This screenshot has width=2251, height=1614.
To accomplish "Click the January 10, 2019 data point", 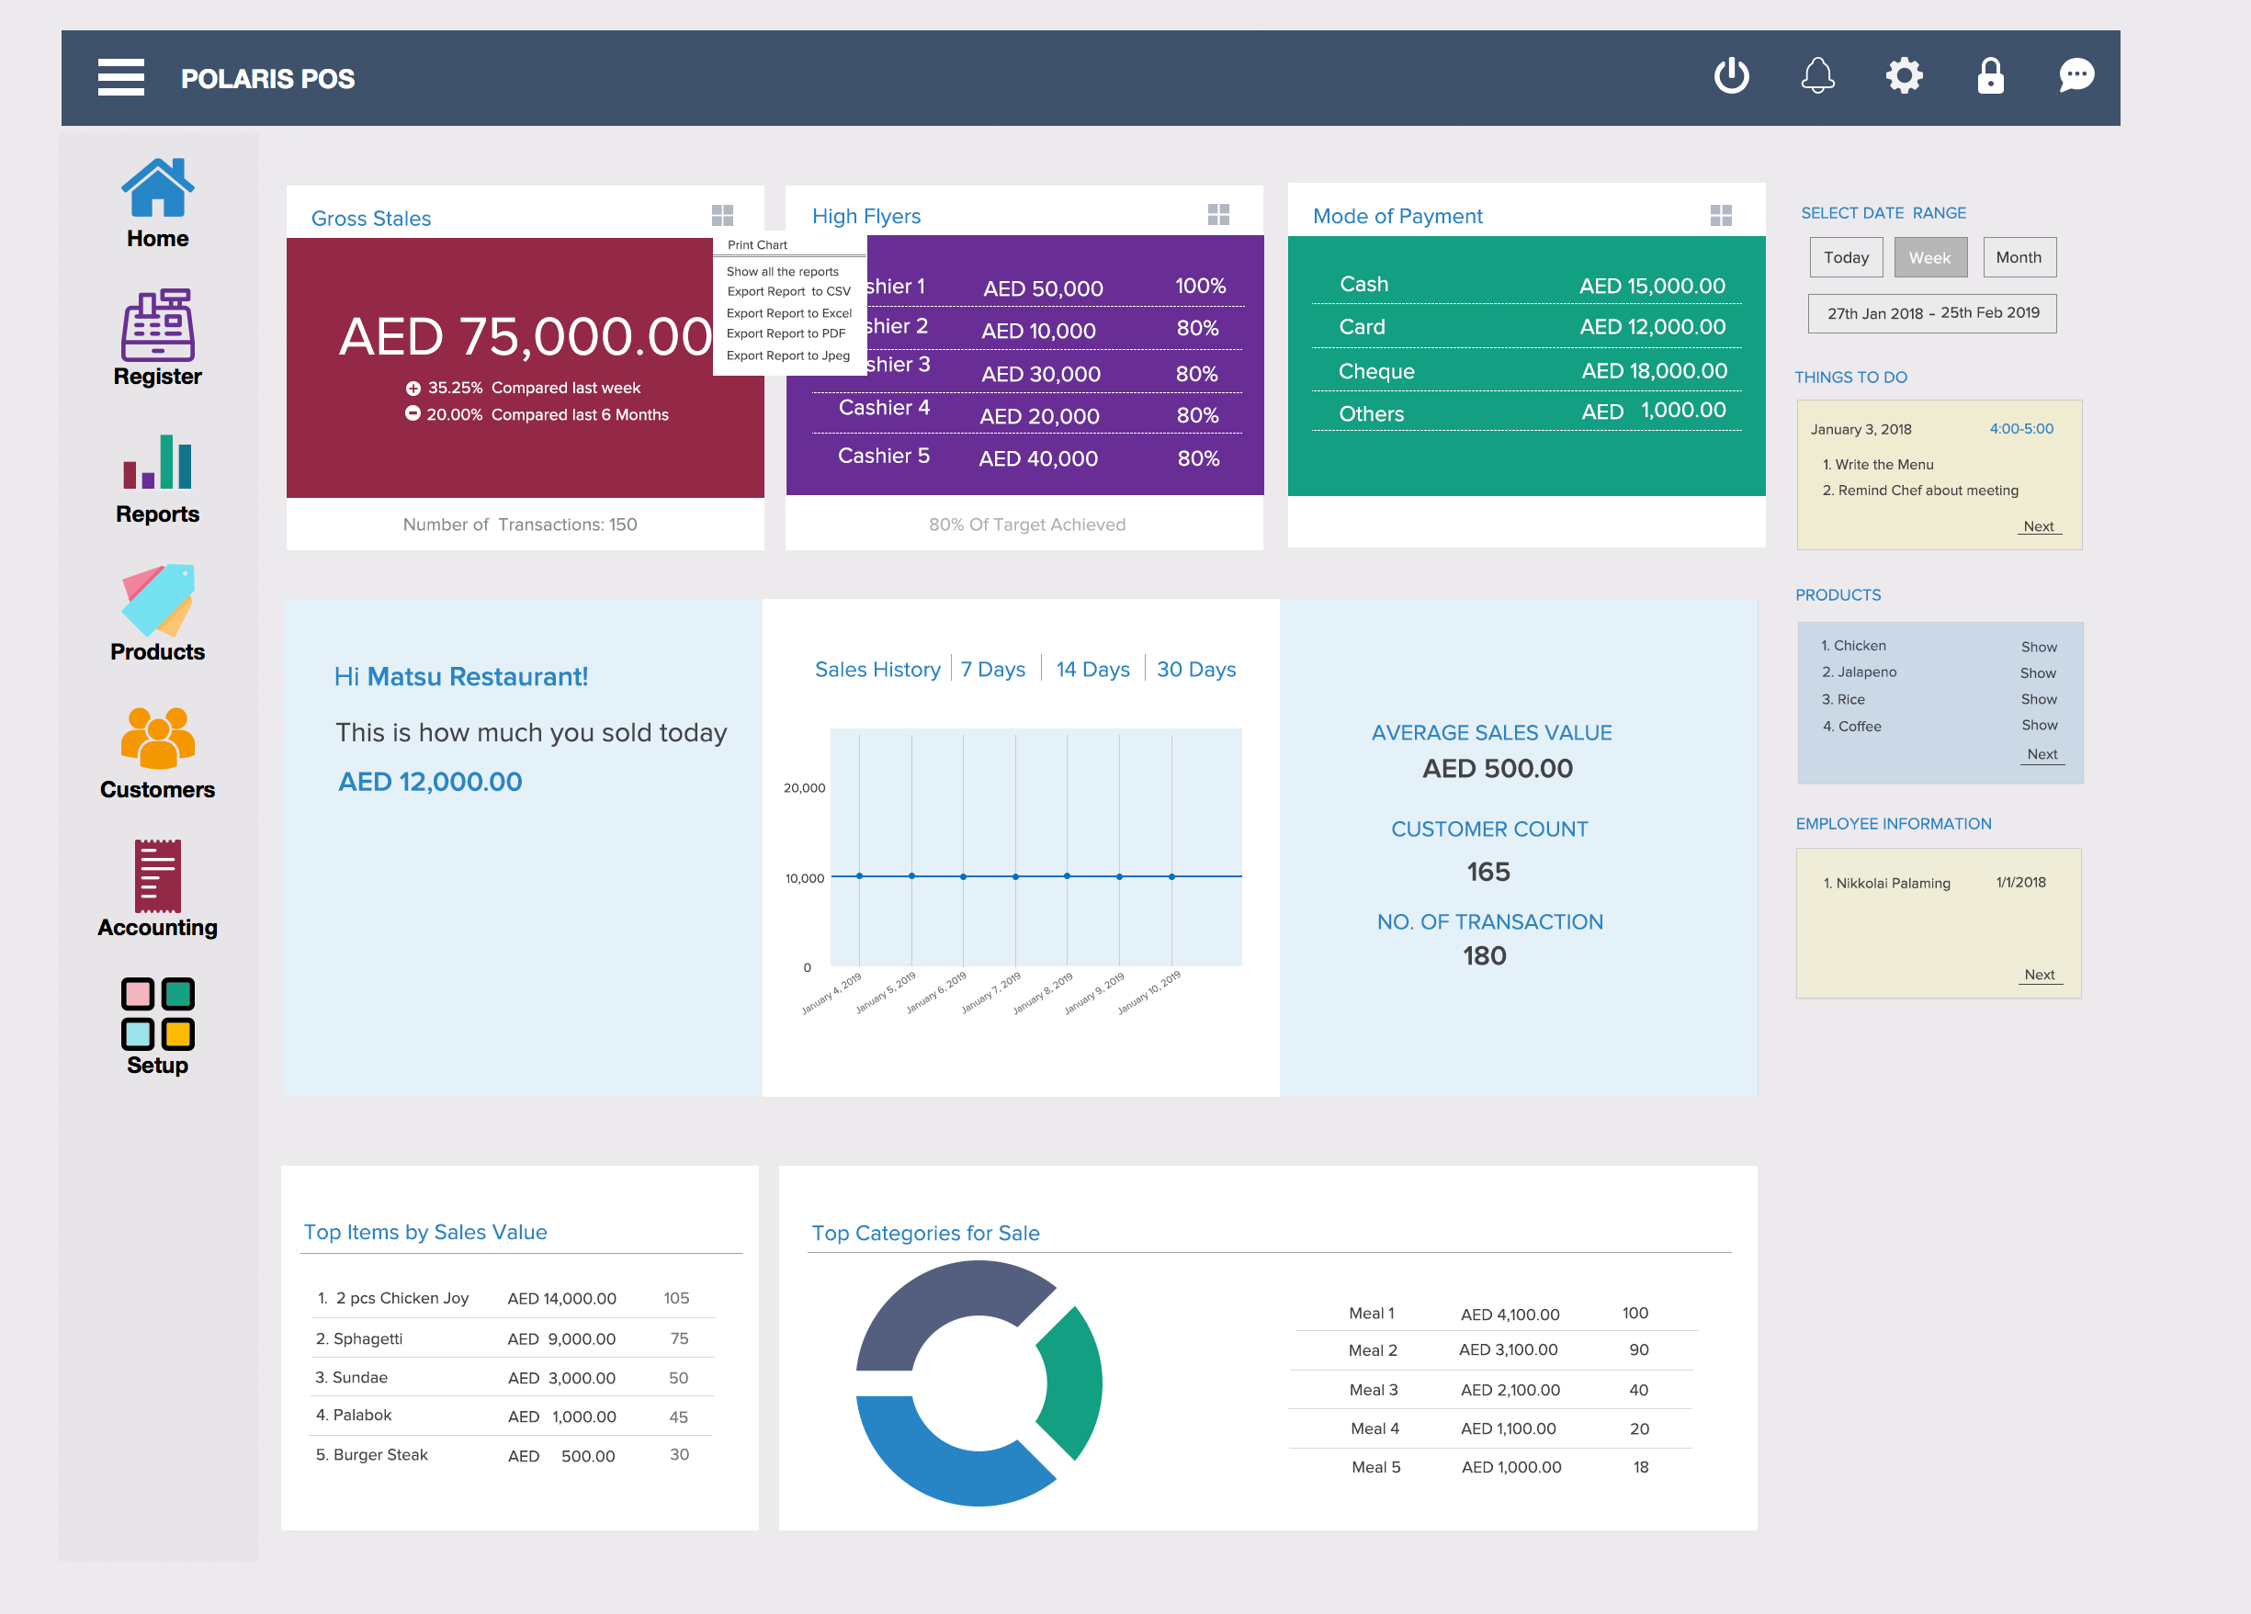I will 1171,876.
